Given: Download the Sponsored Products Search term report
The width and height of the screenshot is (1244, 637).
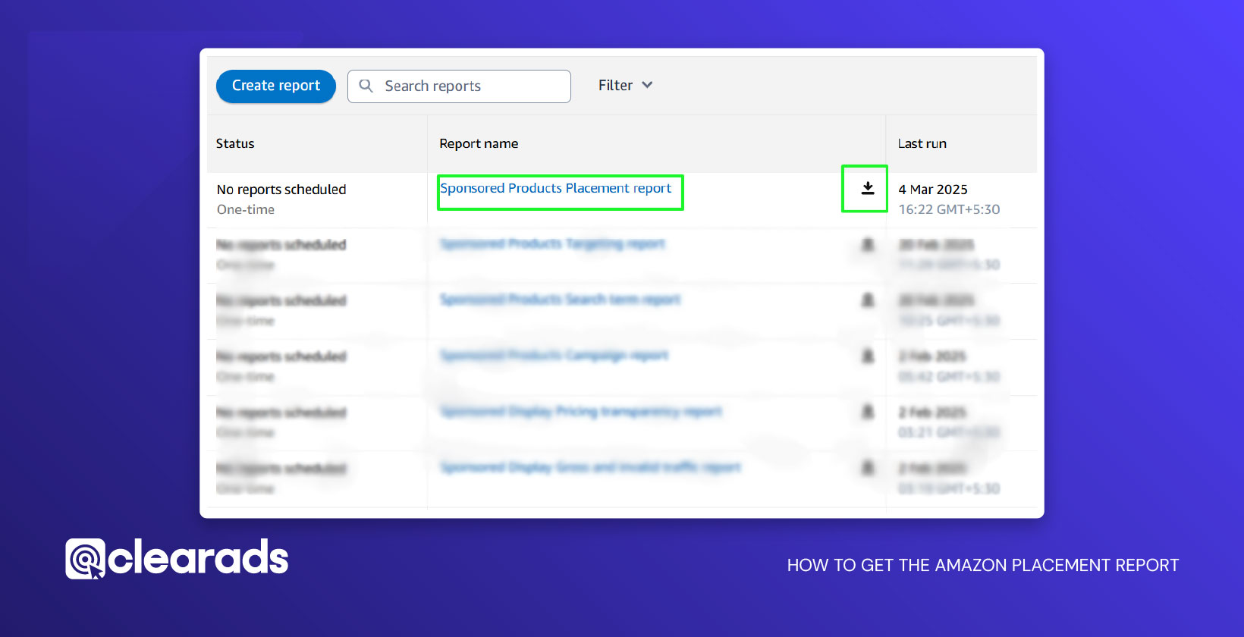Looking at the screenshot, I should click(868, 300).
